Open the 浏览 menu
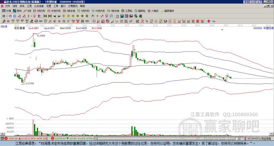This screenshot has width=274, height=146. click(x=15, y=6)
